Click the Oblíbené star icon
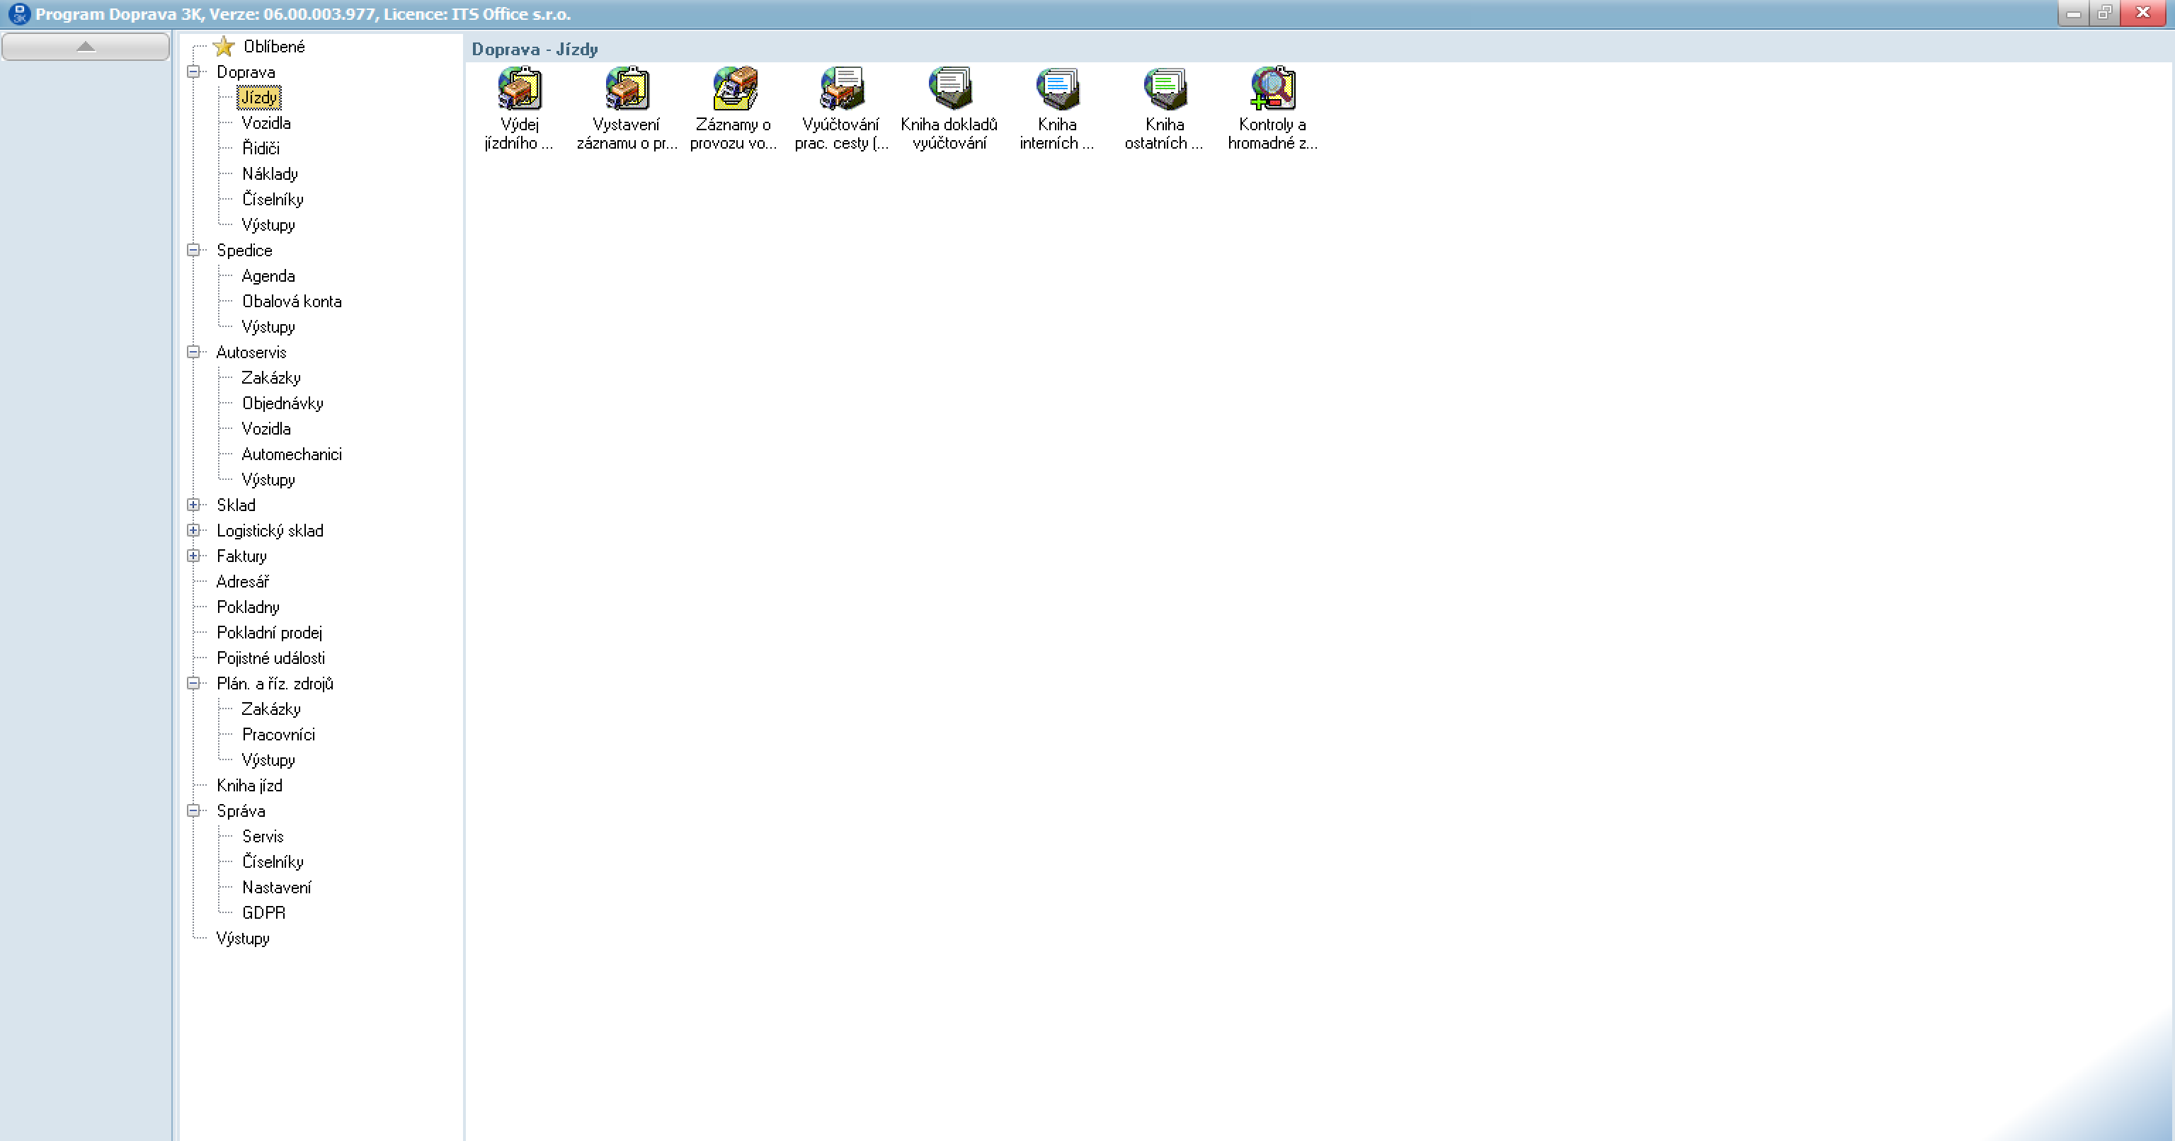2175x1141 pixels. pos(224,47)
